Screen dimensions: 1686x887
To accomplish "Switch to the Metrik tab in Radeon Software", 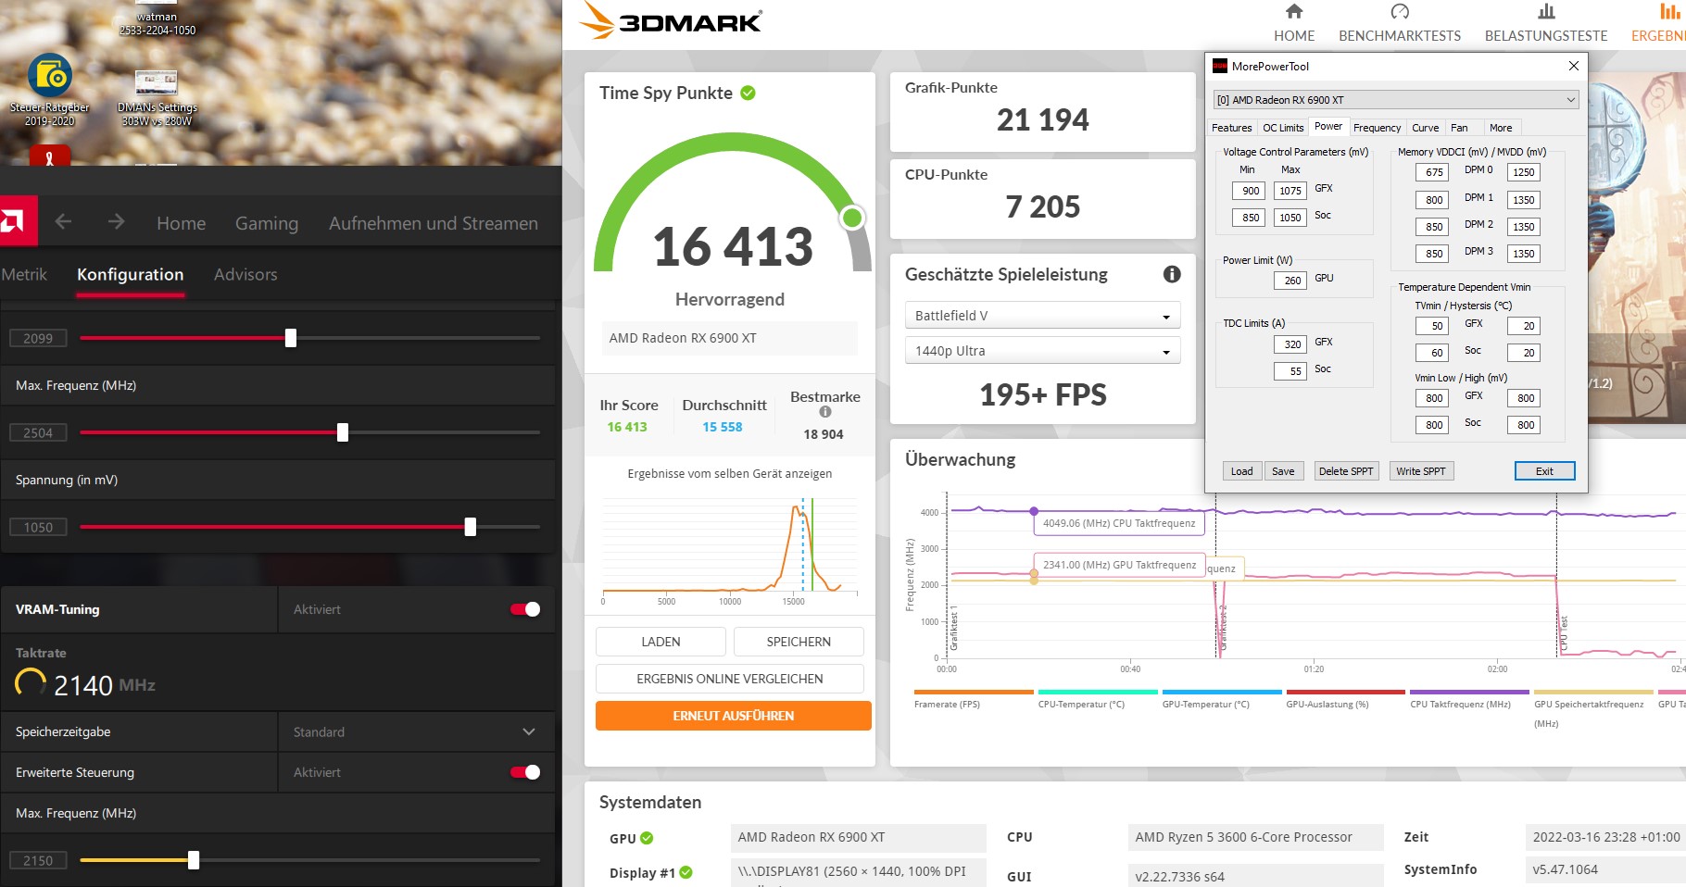I will 24,274.
